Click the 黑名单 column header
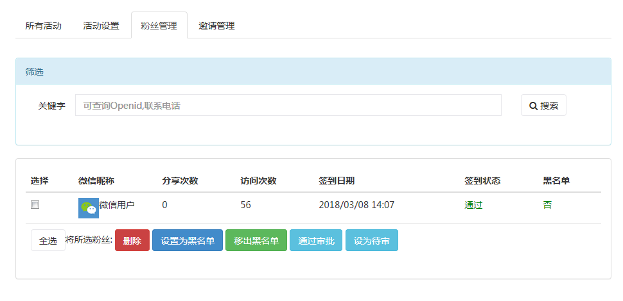 556,181
